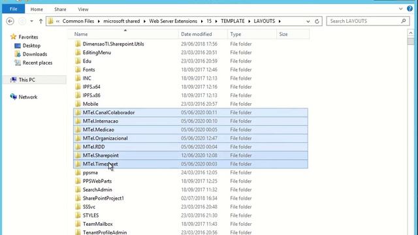Select the IPFS.x64 folder icon
Screen dimensions: 418x235
[78, 87]
